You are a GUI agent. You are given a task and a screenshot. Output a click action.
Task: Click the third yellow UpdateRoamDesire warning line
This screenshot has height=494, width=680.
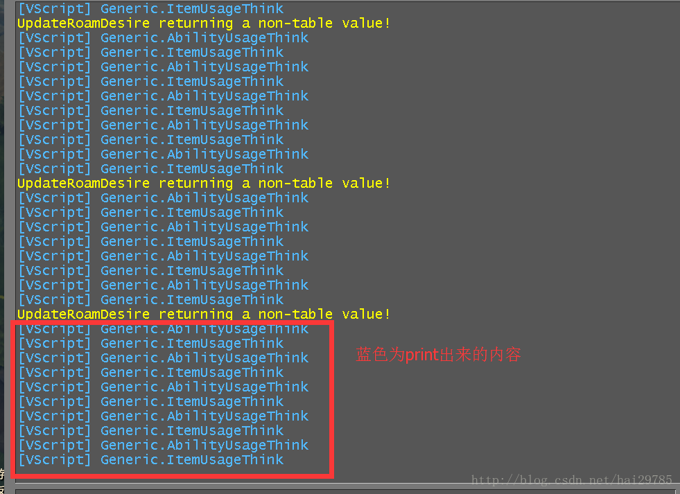click(203, 314)
